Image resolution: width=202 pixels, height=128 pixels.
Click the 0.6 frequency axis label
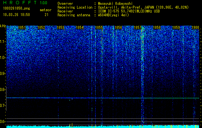click(3, 122)
